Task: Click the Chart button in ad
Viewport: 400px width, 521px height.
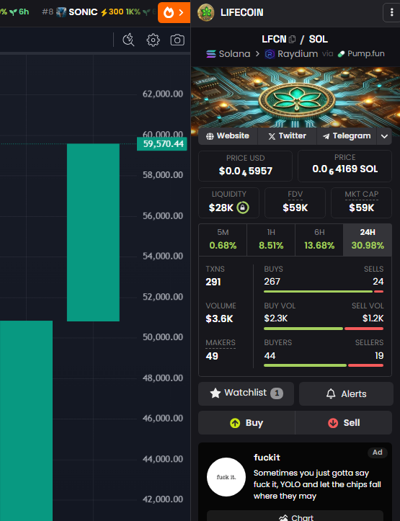Action: point(295,516)
